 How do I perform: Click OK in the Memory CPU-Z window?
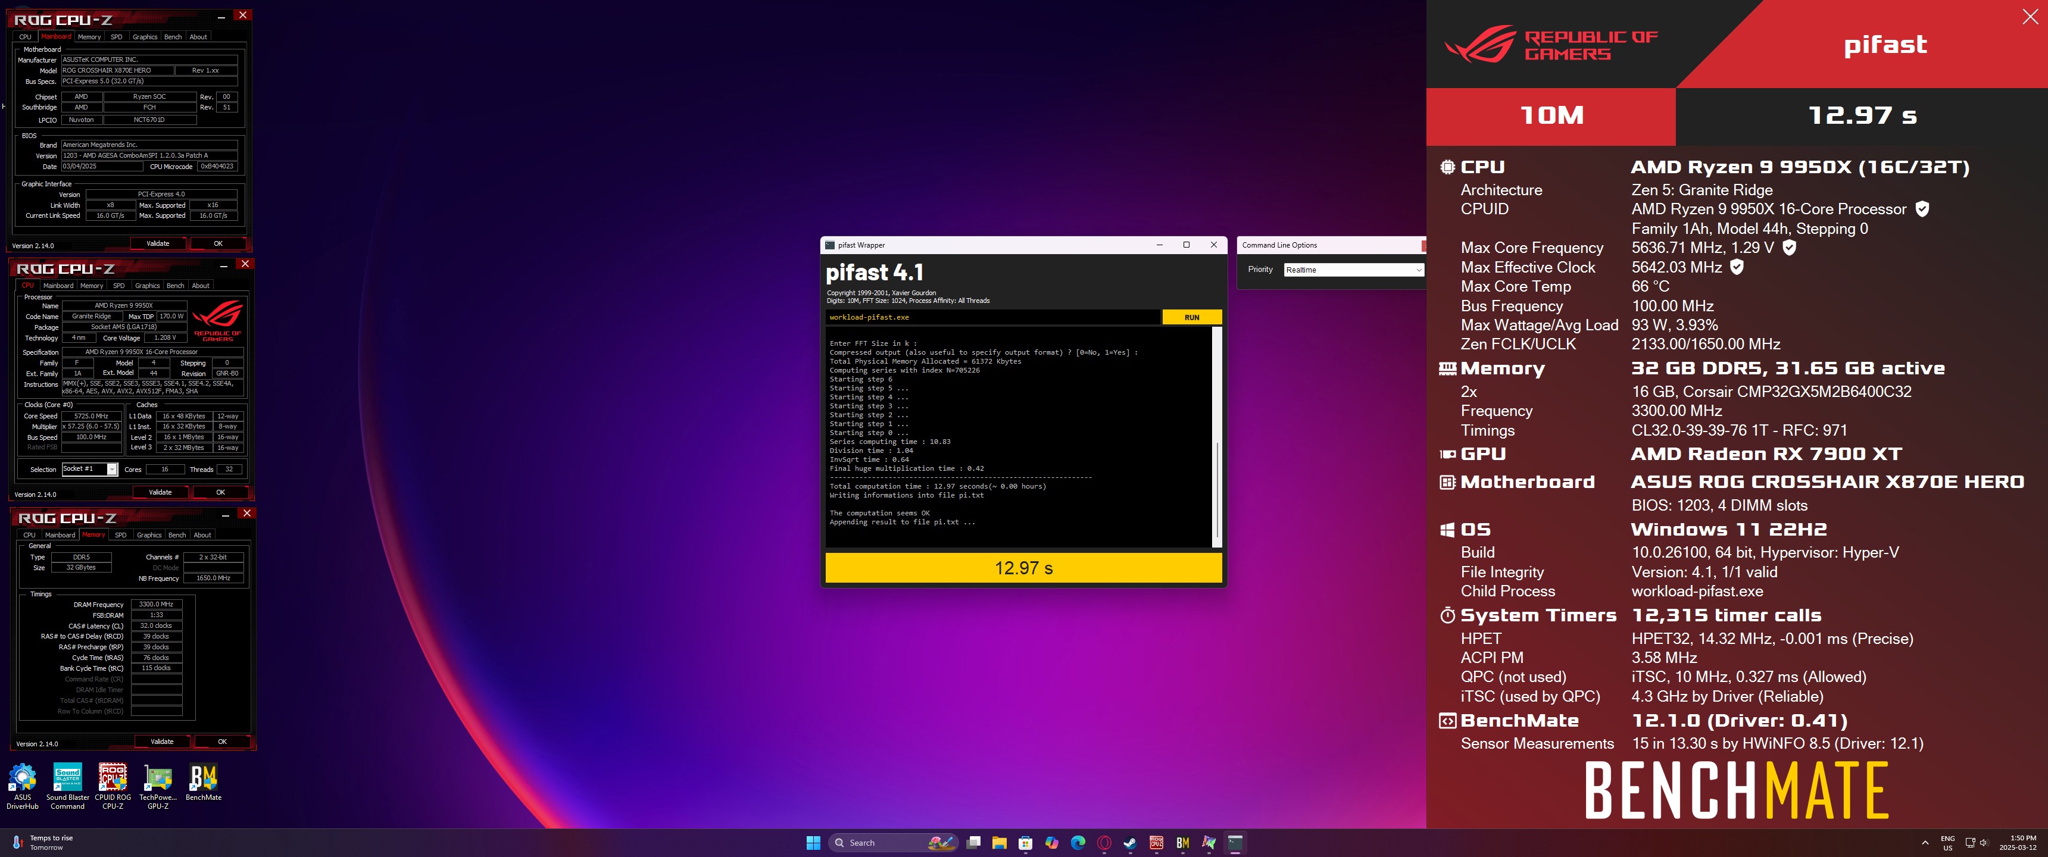[x=223, y=742]
